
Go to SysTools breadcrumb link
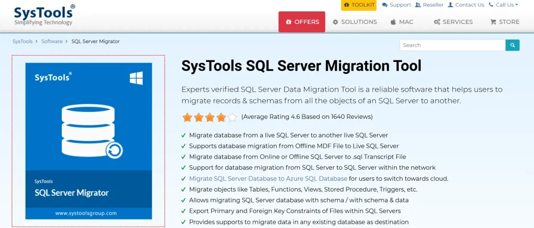point(22,42)
